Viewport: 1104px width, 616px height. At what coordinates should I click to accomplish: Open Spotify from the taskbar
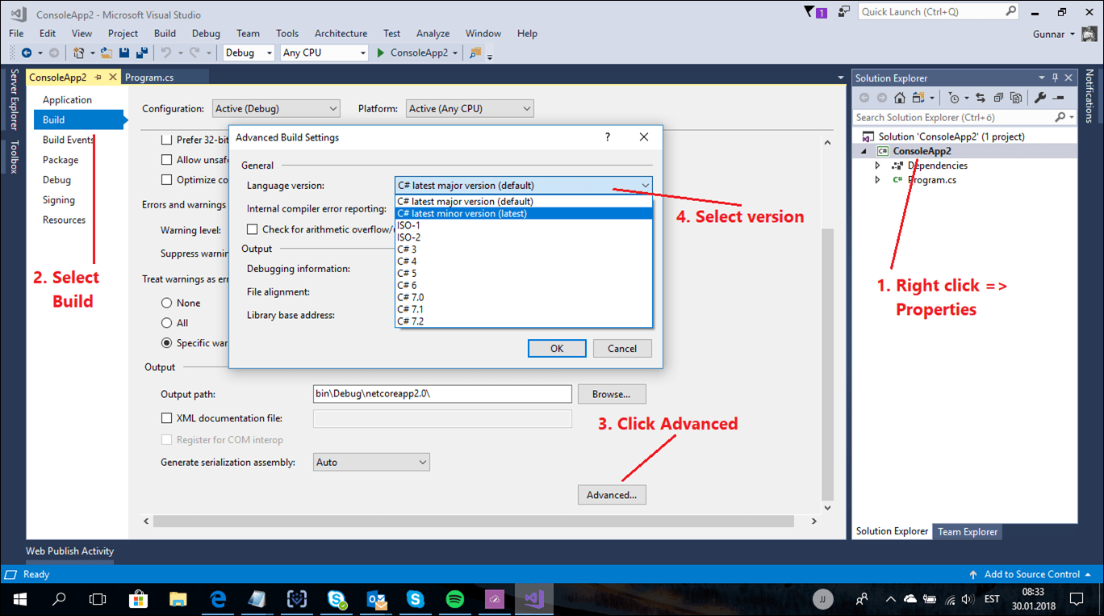click(454, 599)
